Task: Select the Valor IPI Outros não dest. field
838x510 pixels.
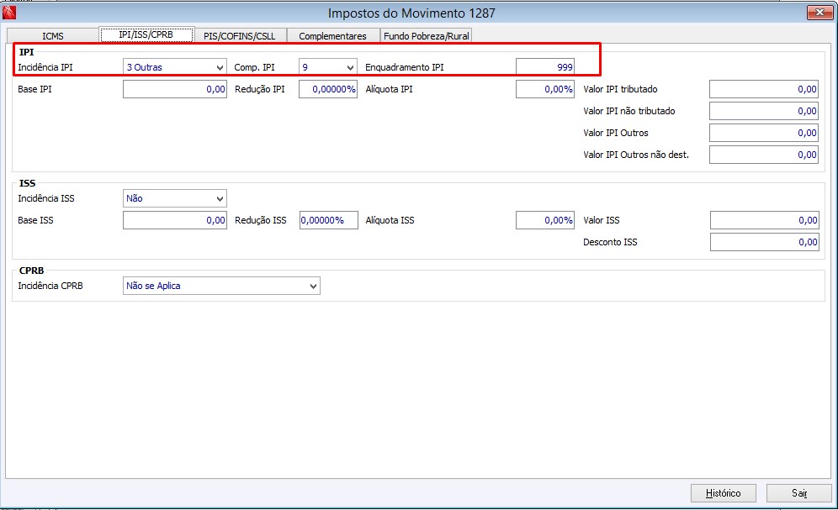Action: pyautogui.click(x=764, y=155)
